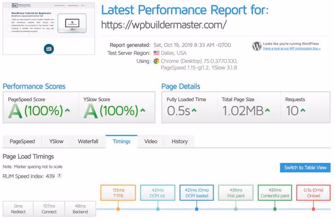Viewport: 334px width, 219px height.
Task: Click the orange TTFB timeline marker dot
Action: click(118, 209)
